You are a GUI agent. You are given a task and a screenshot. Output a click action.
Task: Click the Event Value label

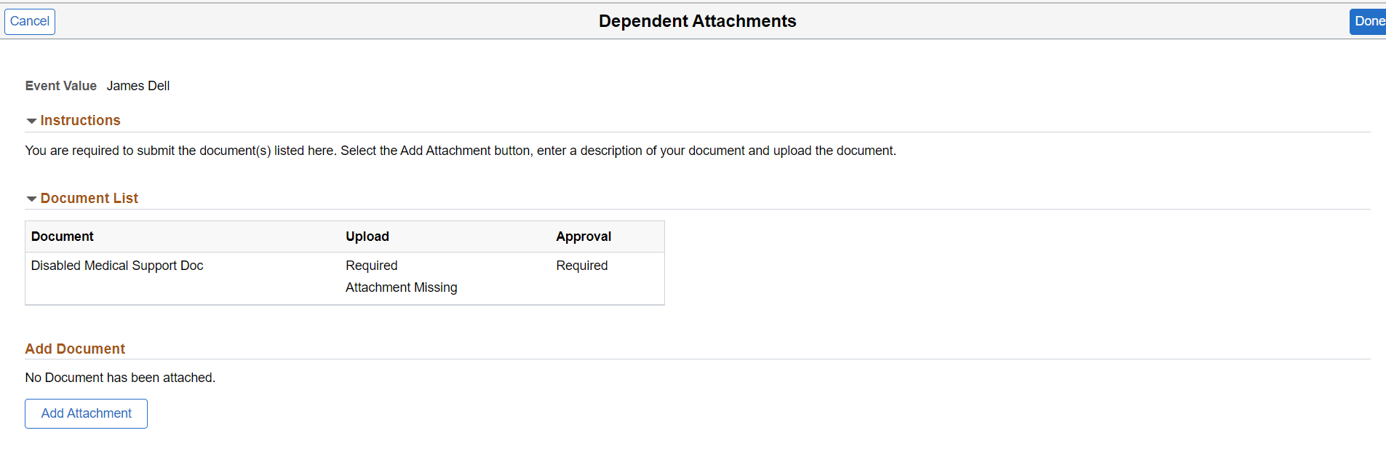(61, 86)
